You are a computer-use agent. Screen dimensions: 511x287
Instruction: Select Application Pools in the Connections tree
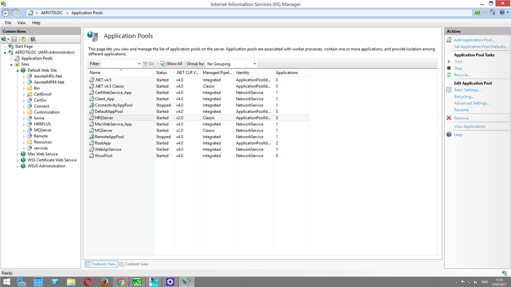(x=36, y=59)
